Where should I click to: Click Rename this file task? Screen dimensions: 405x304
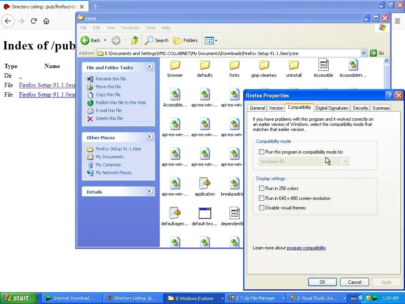(x=111, y=79)
